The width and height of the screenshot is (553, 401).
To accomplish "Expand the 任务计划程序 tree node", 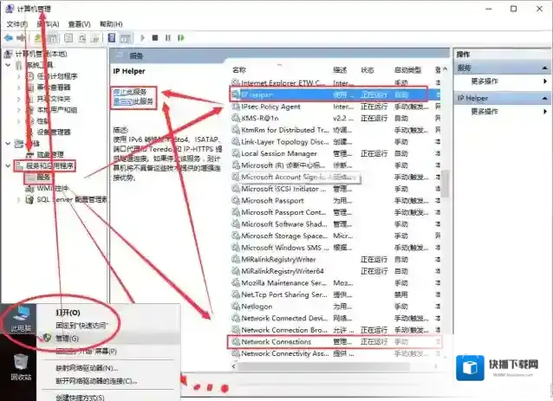I will pyautogui.click(x=20, y=75).
